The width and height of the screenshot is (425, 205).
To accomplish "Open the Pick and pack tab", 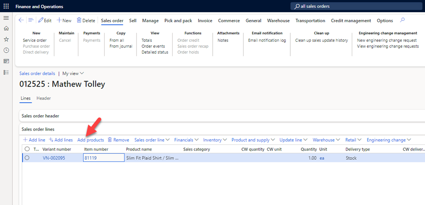I will [x=178, y=20].
